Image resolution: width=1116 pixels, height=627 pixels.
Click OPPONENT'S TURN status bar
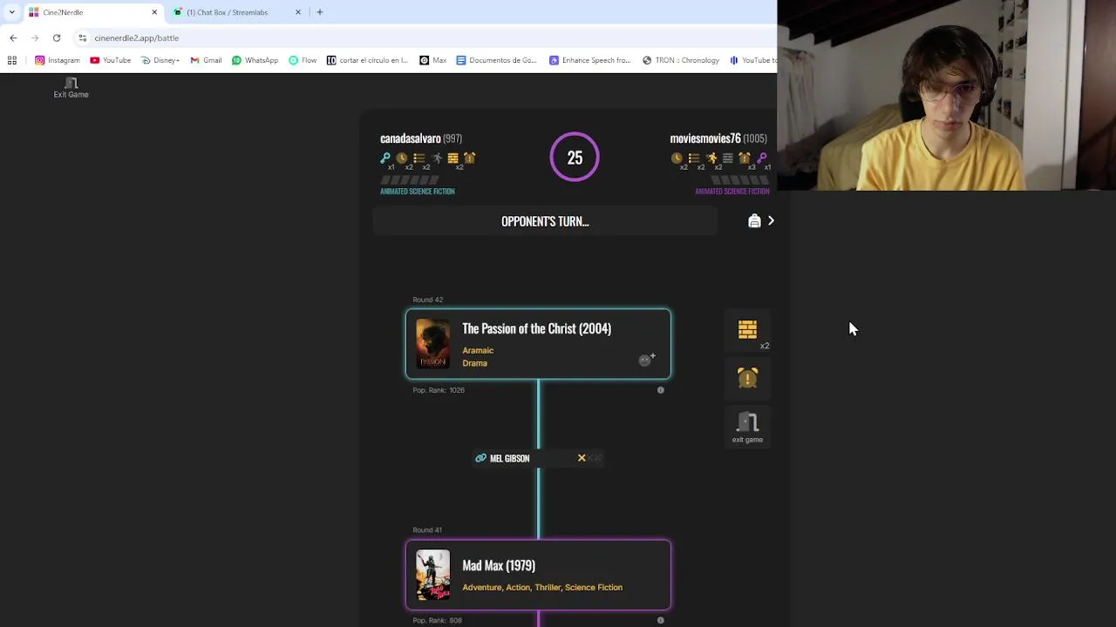click(545, 221)
